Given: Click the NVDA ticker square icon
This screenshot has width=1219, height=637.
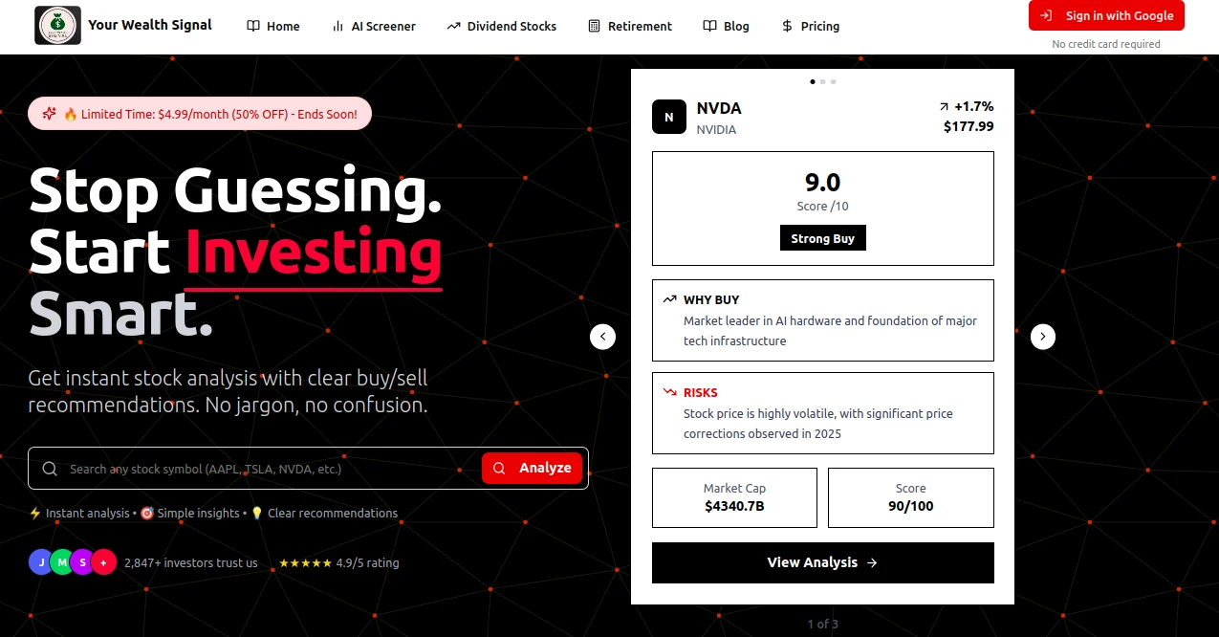Looking at the screenshot, I should (x=668, y=117).
